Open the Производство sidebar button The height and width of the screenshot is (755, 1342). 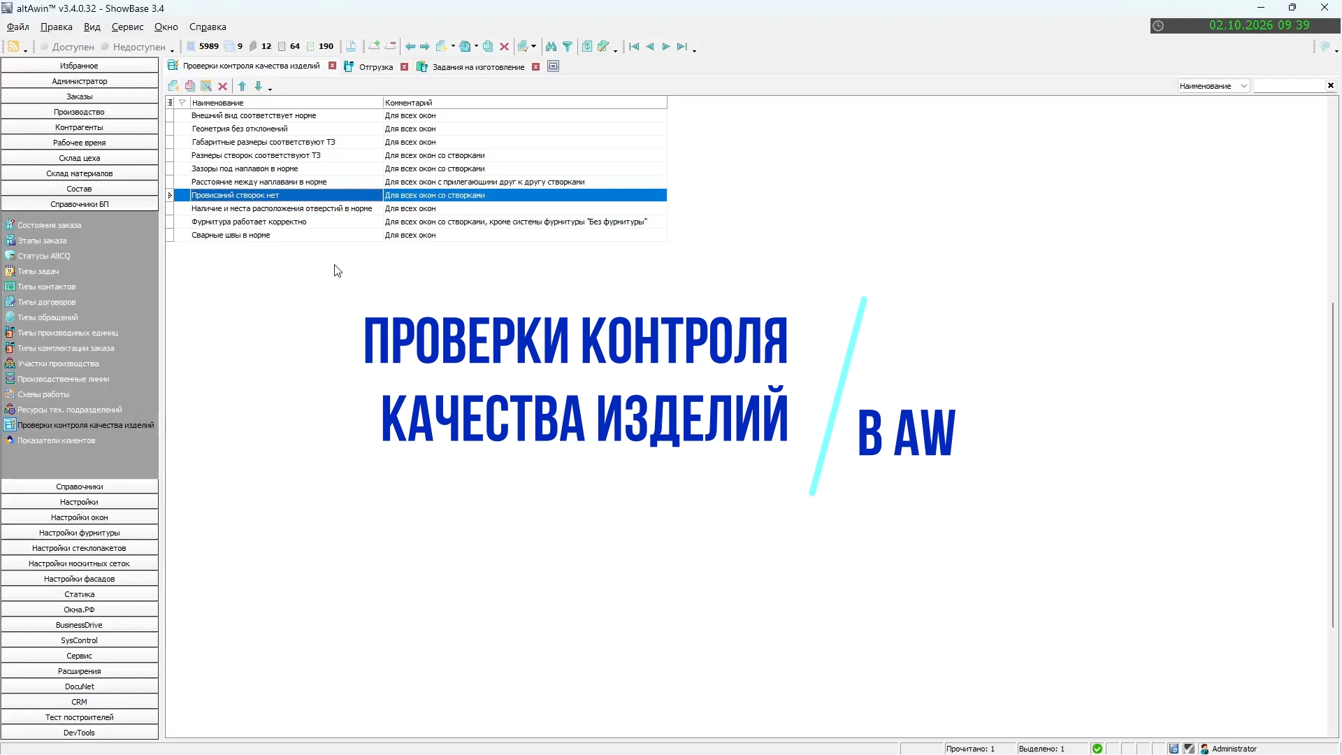pos(80,112)
